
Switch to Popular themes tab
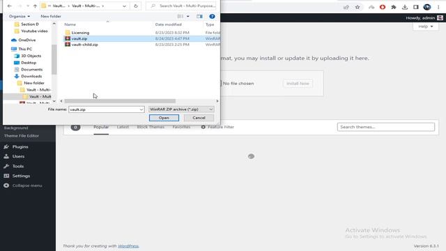click(x=101, y=127)
